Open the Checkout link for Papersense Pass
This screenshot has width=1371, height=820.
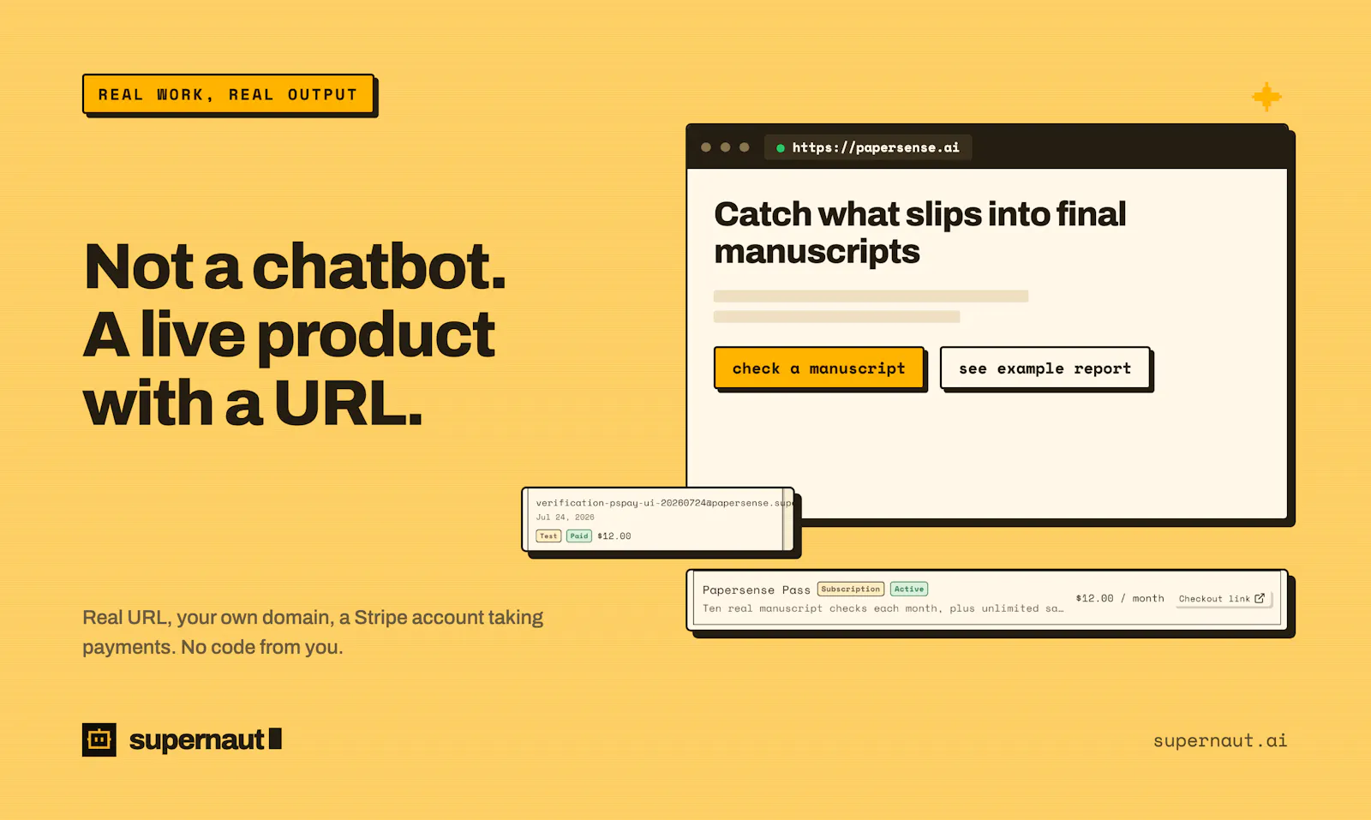coord(1222,599)
